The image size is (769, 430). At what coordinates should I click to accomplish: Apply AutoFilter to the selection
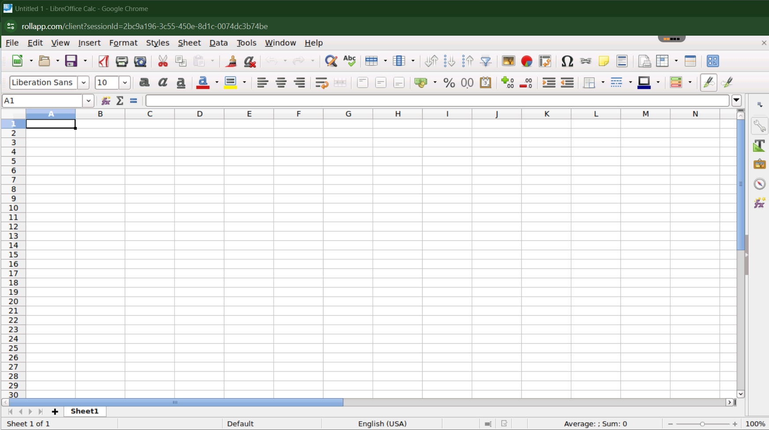point(486,61)
